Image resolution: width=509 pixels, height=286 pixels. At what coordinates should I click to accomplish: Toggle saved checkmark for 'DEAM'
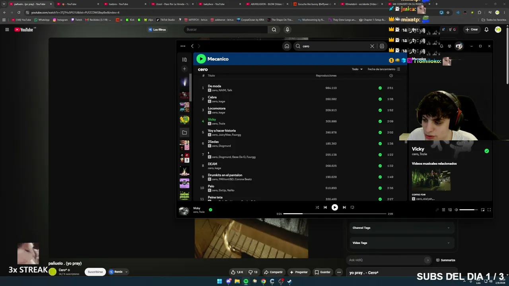tap(380, 166)
